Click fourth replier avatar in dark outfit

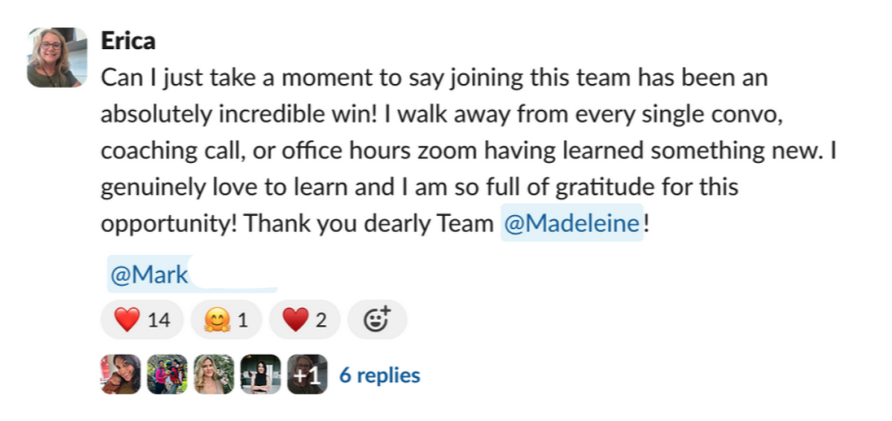click(261, 374)
